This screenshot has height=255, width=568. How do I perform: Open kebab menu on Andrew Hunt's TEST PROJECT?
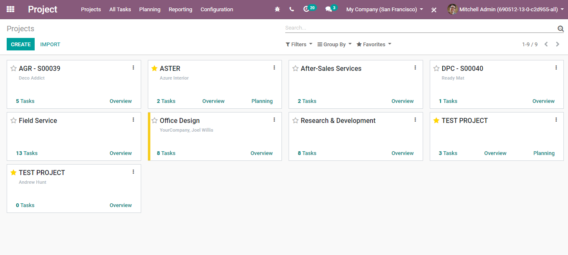(x=133, y=172)
